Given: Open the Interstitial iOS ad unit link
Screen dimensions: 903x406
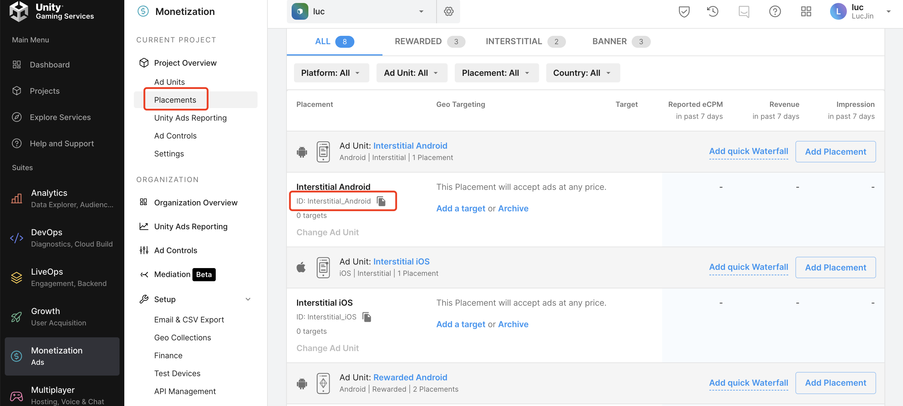Looking at the screenshot, I should (401, 261).
